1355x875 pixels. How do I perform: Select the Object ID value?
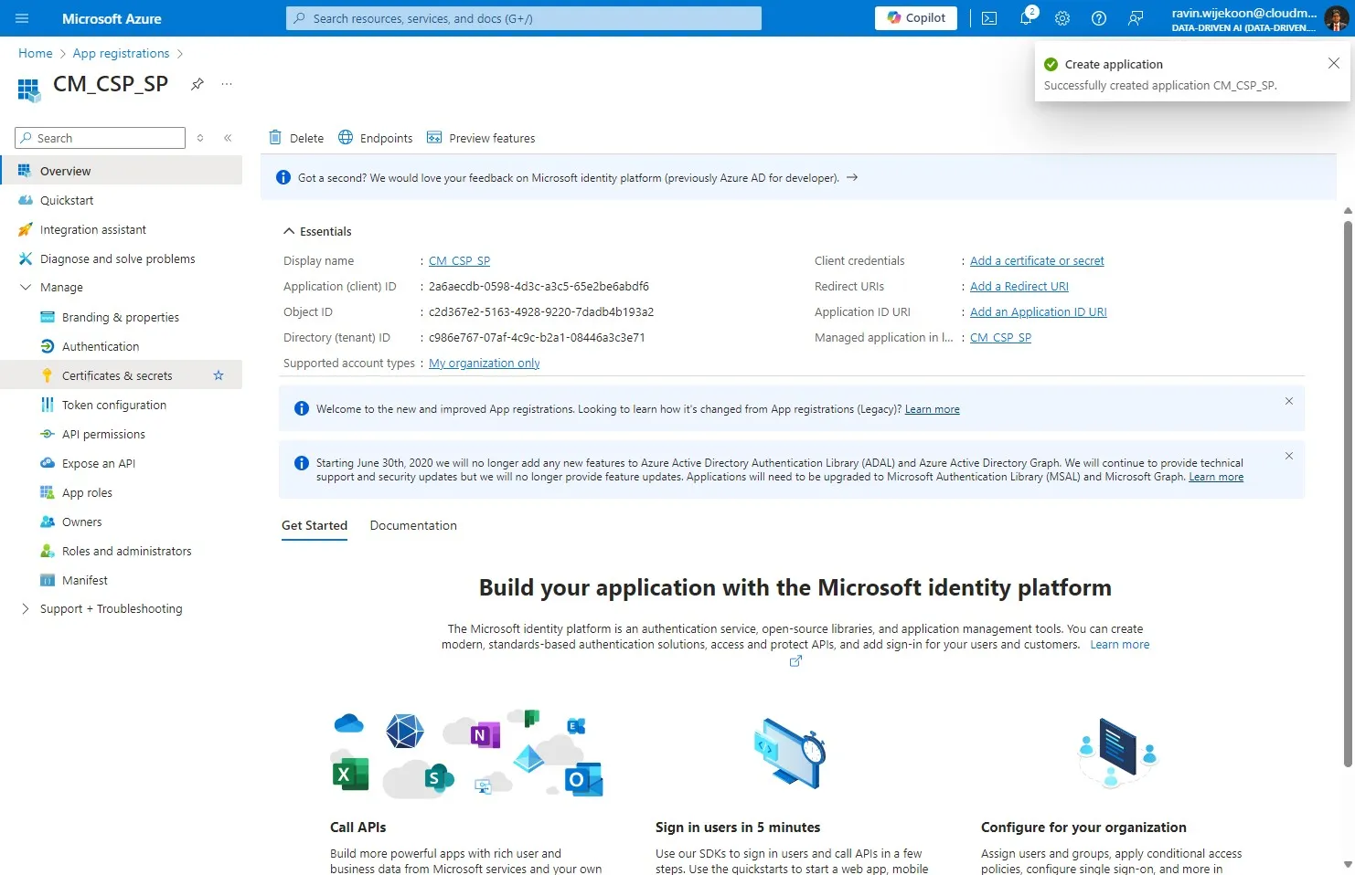click(x=541, y=311)
